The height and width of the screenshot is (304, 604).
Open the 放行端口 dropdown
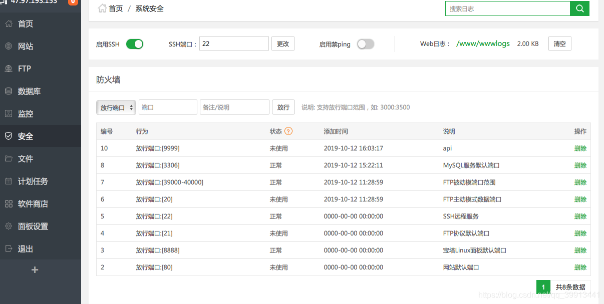(116, 107)
